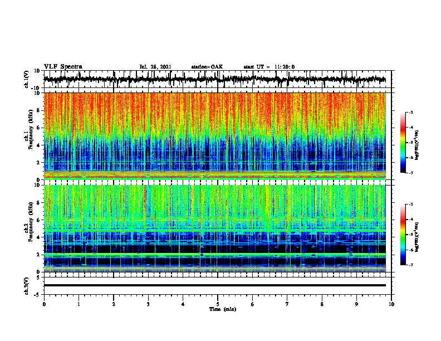The width and height of the screenshot is (441, 341).
Task: Click the -3 label on ch.1 color bar
Action: (411, 112)
